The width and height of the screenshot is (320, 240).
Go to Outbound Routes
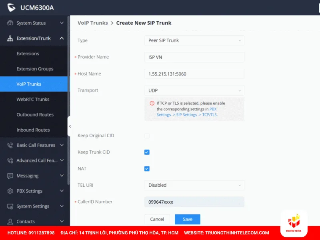(x=34, y=115)
